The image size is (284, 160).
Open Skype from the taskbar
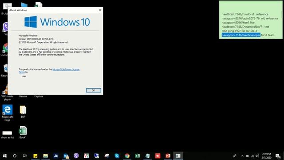coord(117,156)
